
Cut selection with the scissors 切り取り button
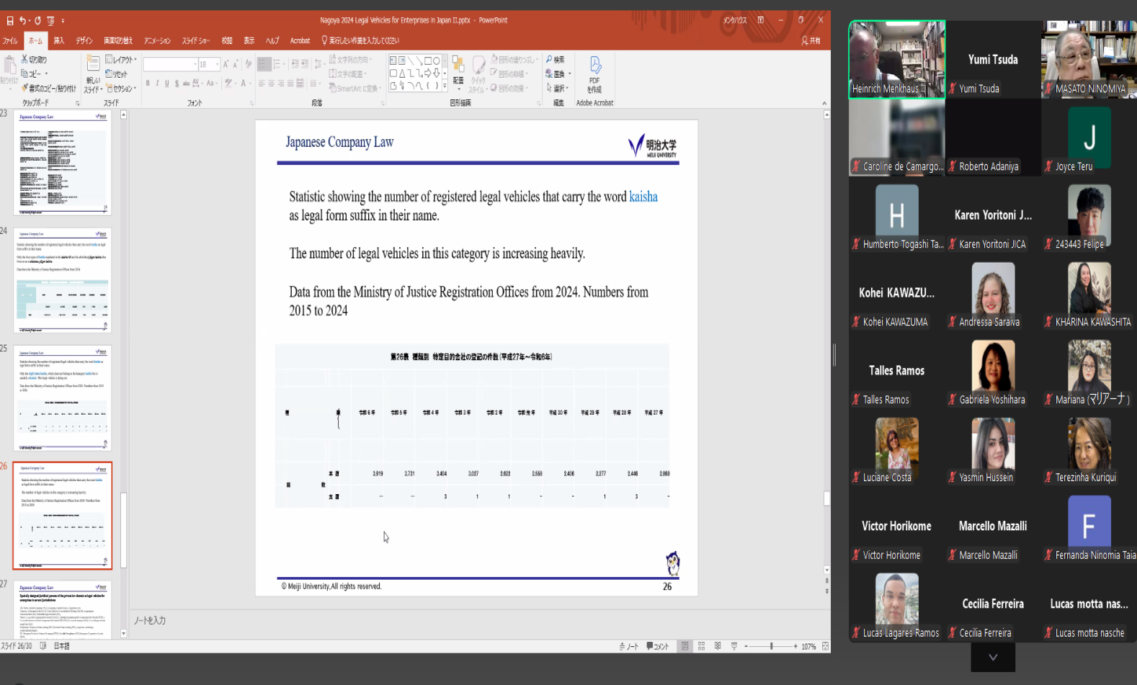pyautogui.click(x=34, y=60)
